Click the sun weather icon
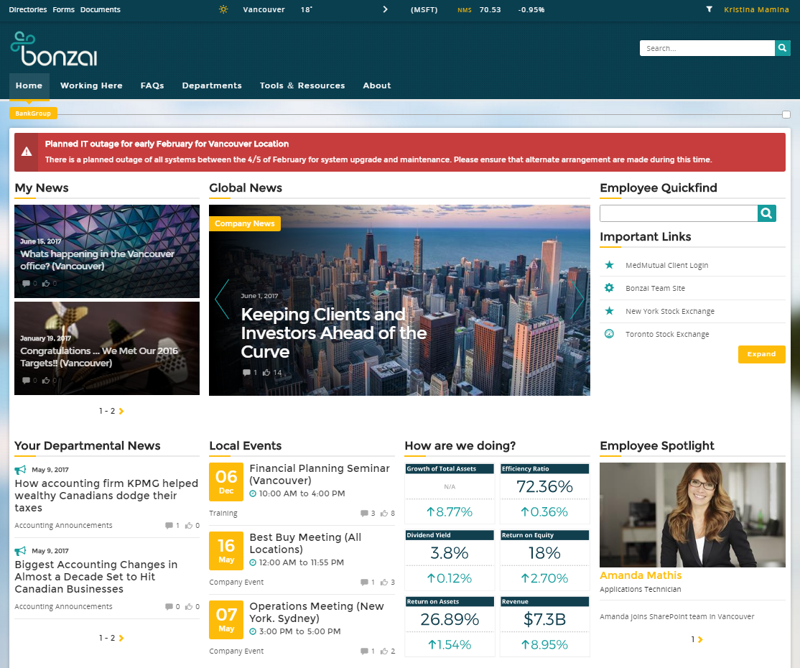This screenshot has width=800, height=668. 223,9
